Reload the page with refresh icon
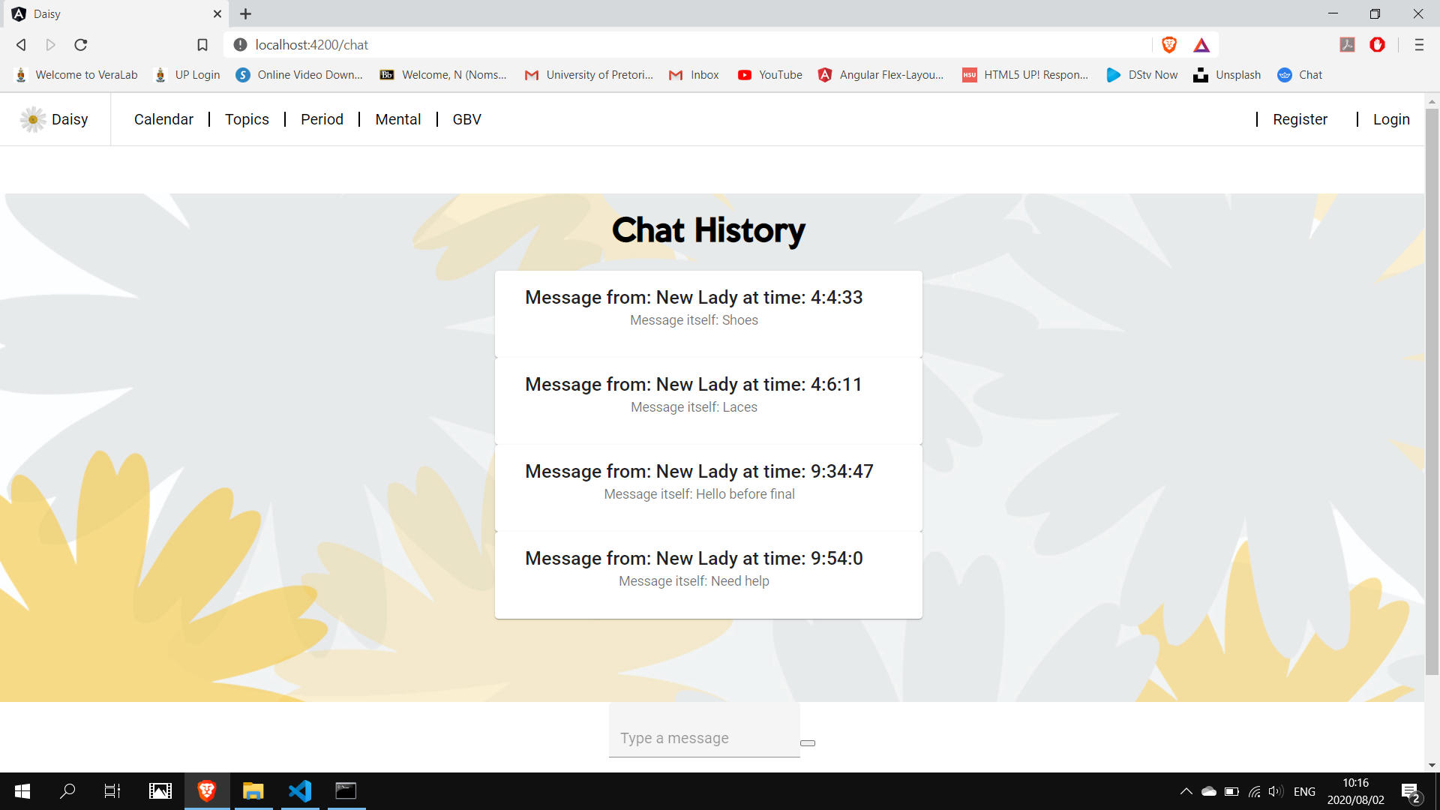 click(81, 45)
